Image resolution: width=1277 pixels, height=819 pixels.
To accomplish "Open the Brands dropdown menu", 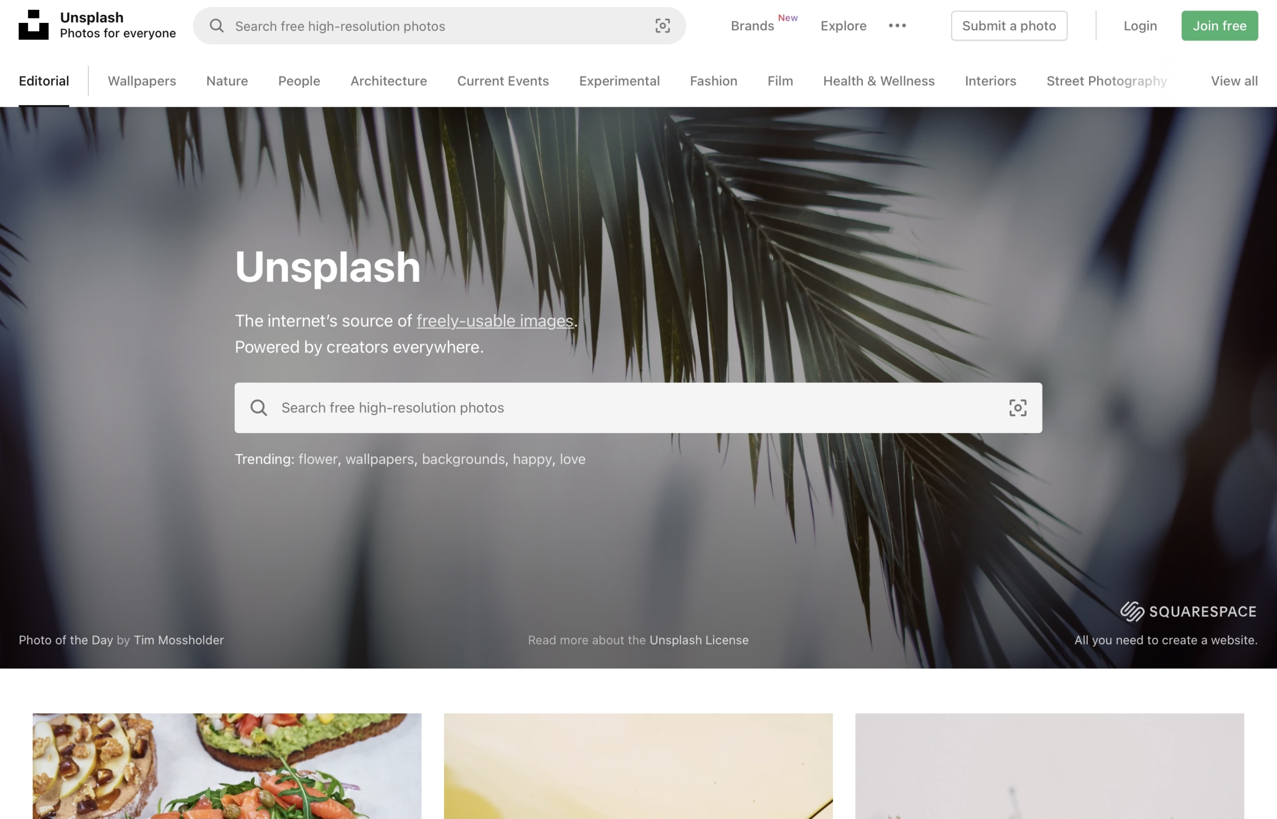I will tap(752, 25).
